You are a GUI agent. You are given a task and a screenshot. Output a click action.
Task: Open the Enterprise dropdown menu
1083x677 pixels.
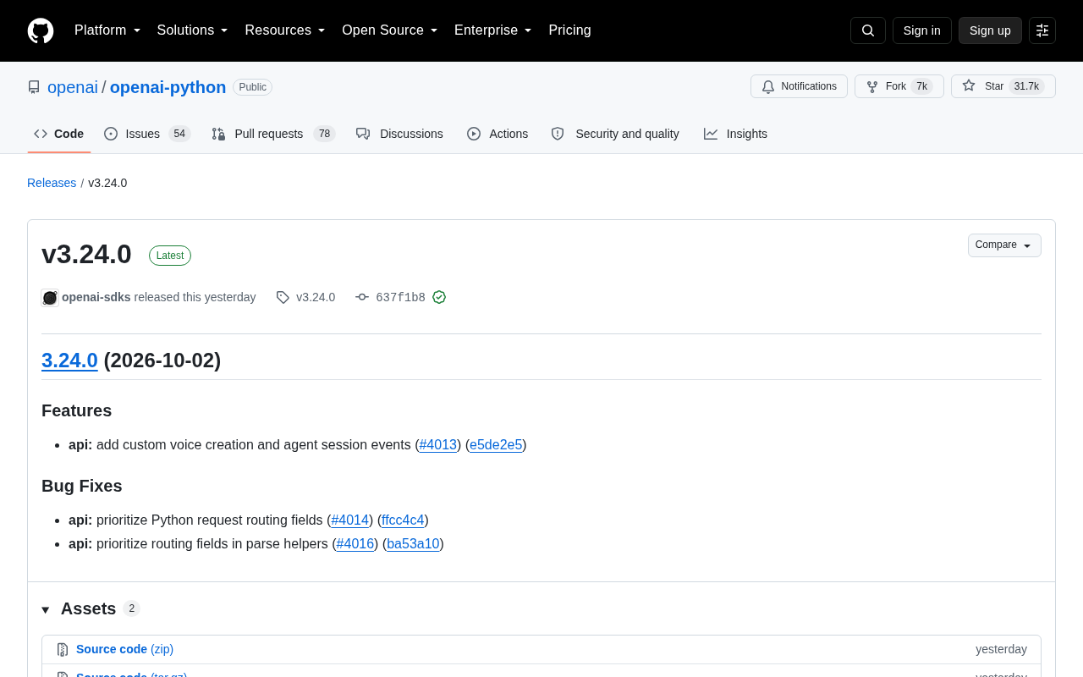tap(493, 30)
